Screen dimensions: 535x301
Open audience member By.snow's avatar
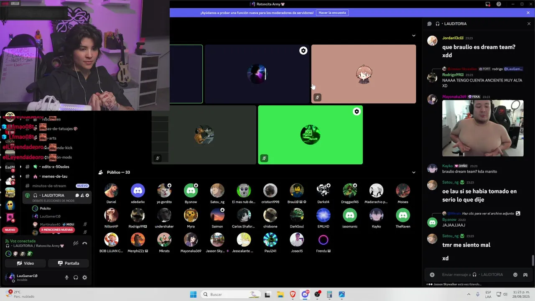point(191,191)
